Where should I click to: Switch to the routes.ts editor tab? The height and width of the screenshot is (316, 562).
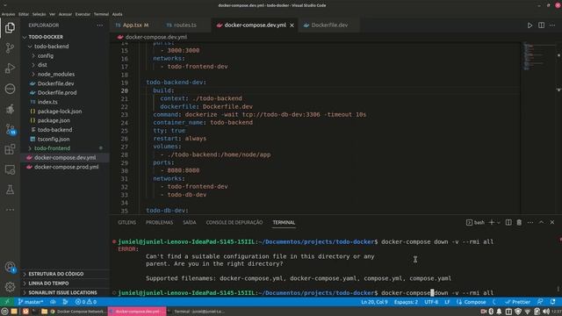click(x=185, y=25)
